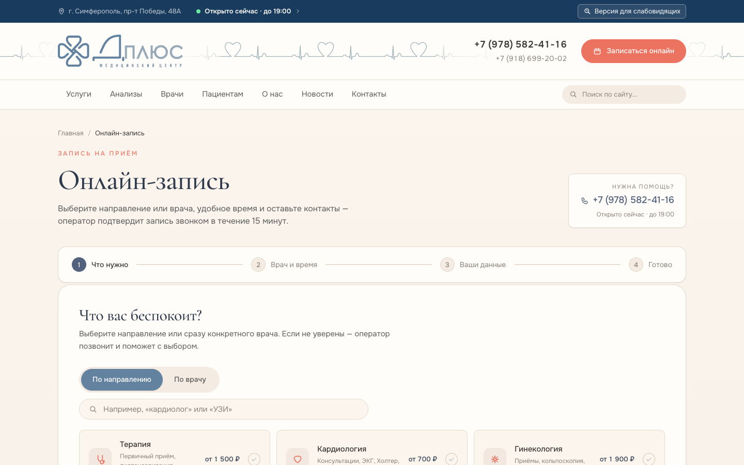Image resolution: width=744 pixels, height=465 pixels.
Task: Click the А Плюс clover logo
Action: (x=74, y=51)
